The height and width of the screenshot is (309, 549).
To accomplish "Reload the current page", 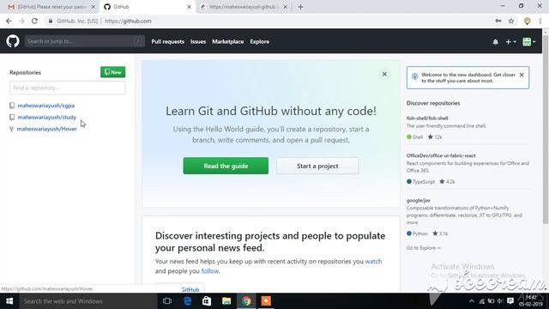I will 34,21.
